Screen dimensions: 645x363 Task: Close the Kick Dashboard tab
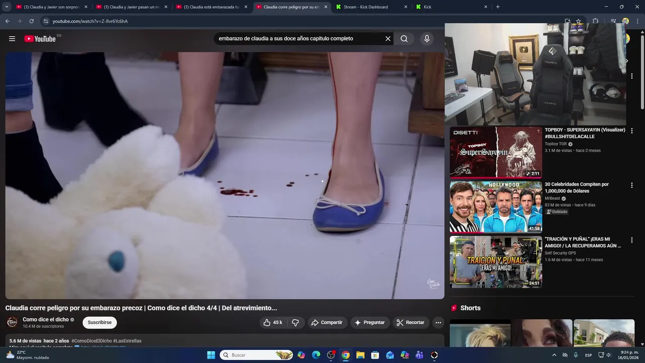406,7
